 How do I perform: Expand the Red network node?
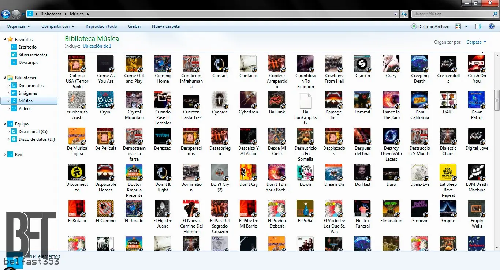[x=4, y=155]
